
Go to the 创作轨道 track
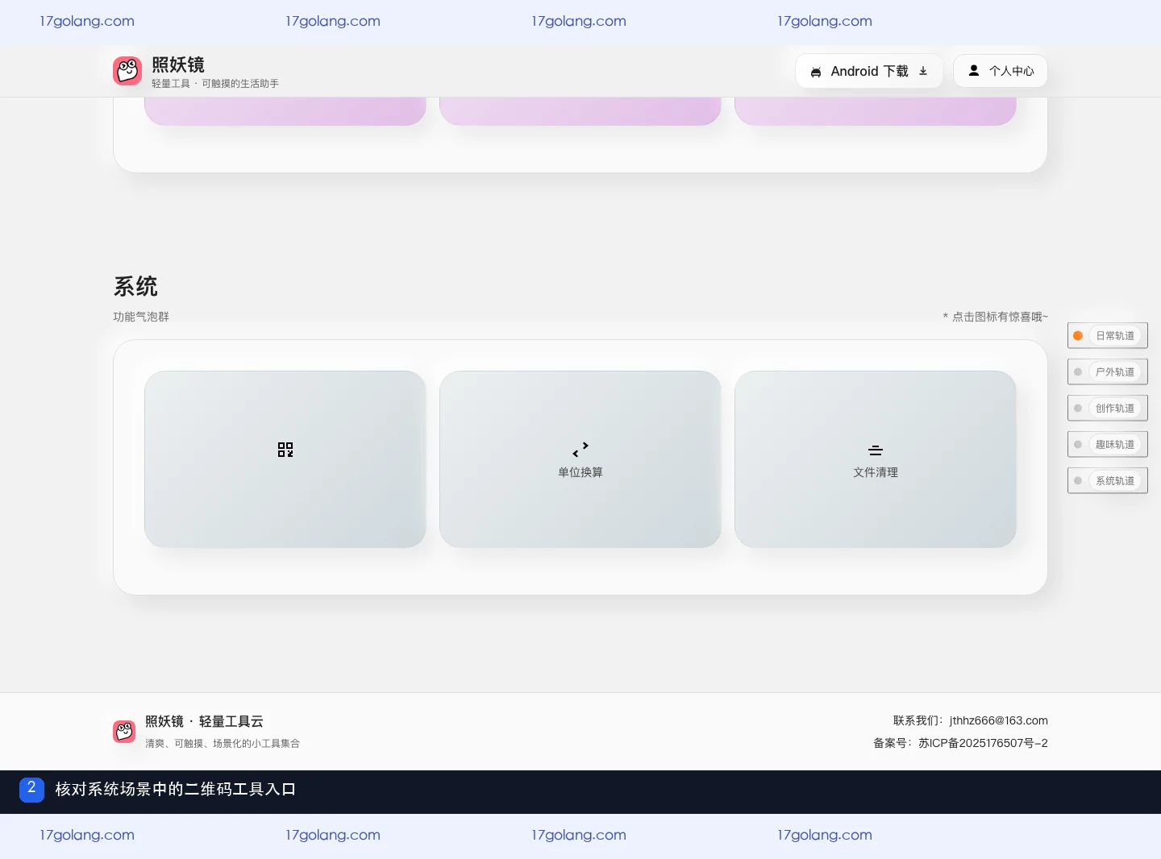pyautogui.click(x=1108, y=409)
